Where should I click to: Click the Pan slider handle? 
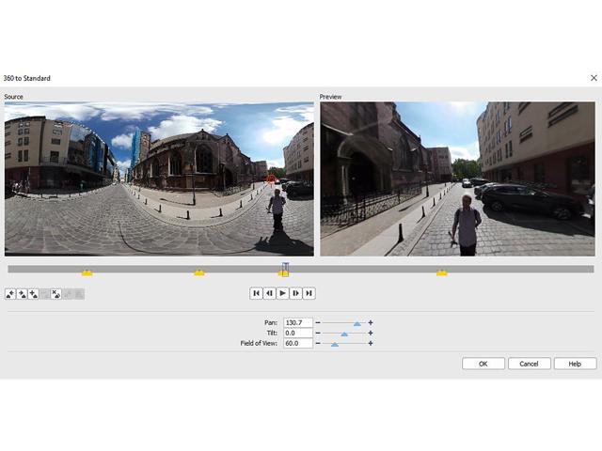[356, 323]
